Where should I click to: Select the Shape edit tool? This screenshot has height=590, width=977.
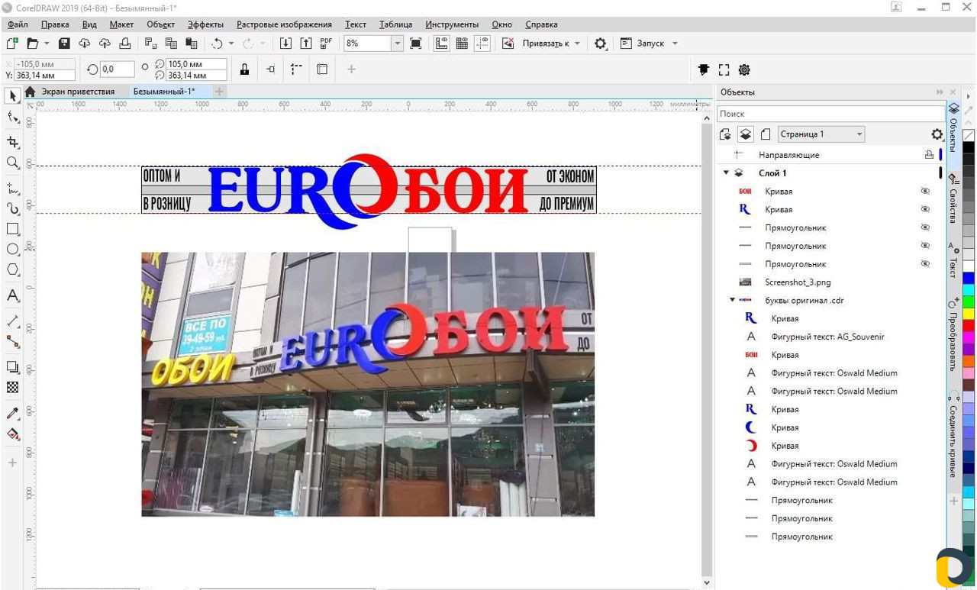[x=12, y=118]
